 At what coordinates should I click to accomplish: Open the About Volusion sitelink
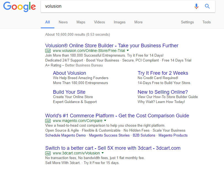(x=70, y=73)
